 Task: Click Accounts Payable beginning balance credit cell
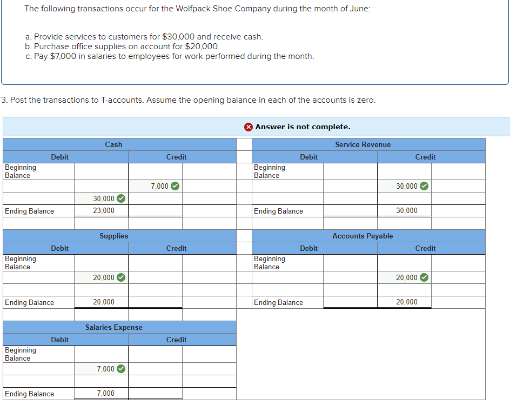[404, 263]
